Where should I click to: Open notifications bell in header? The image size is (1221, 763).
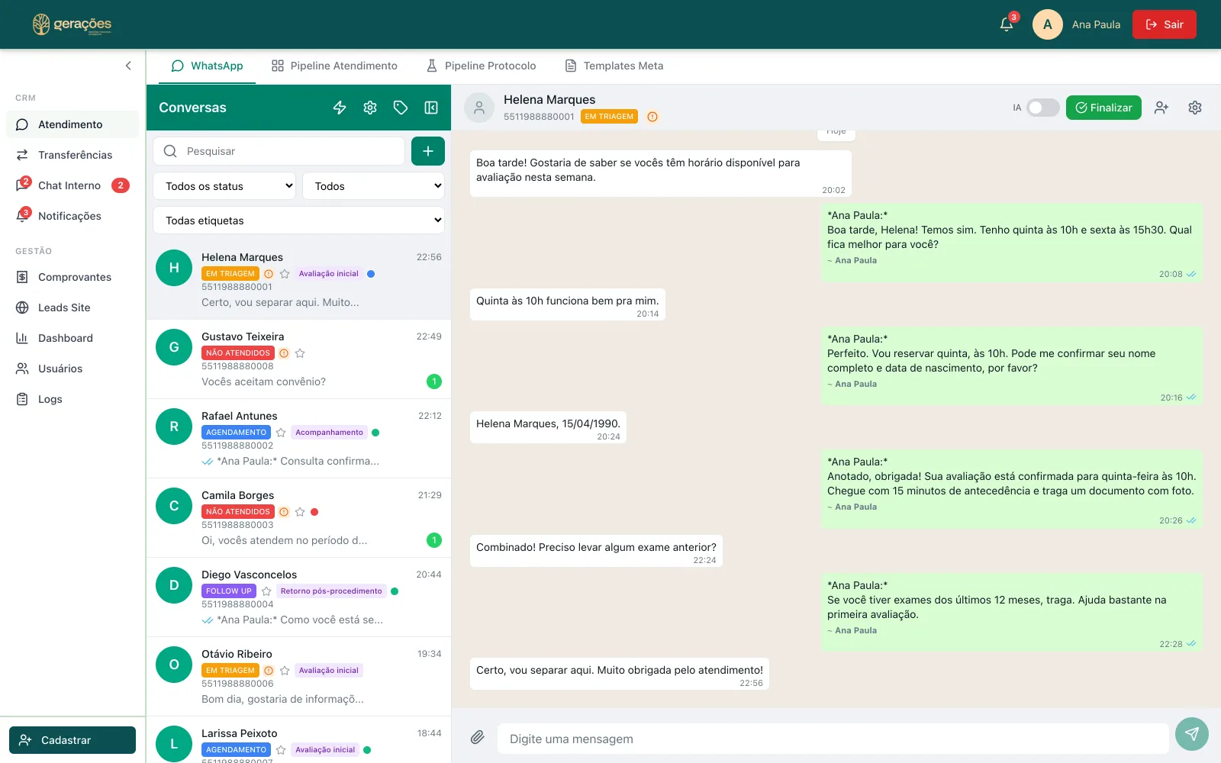(1007, 24)
